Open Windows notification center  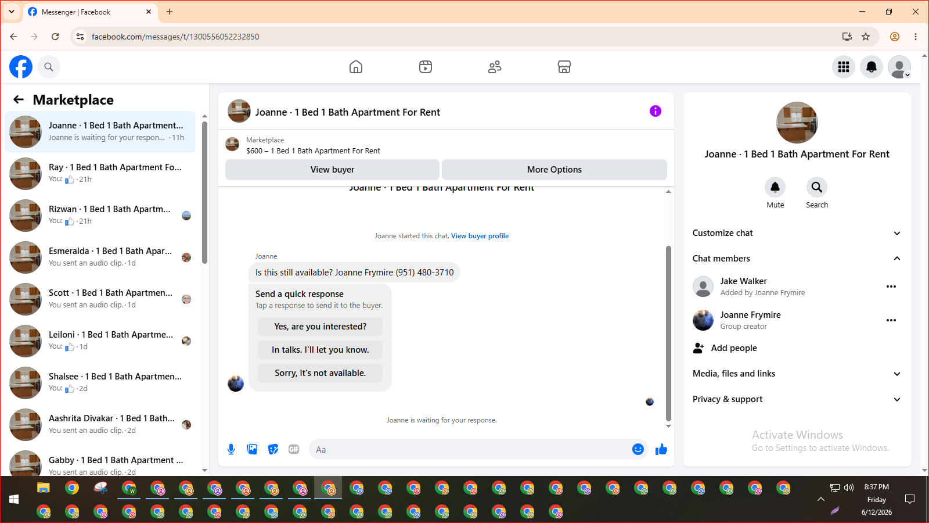(910, 499)
